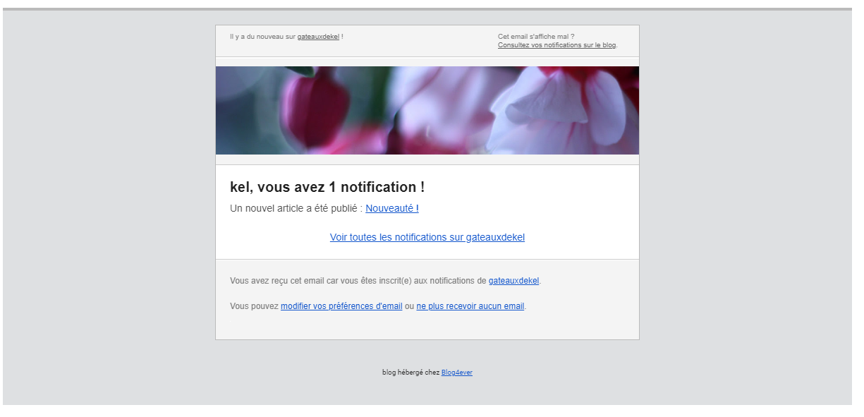
Task: Click the text 'Il y a du nouveau sur'
Action: [262, 37]
